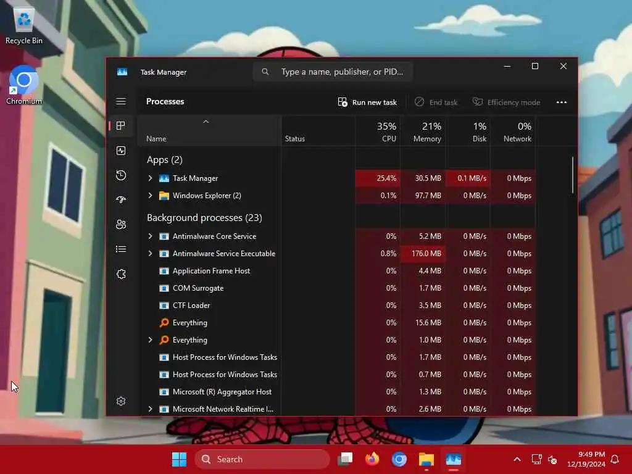
Task: Open the Windows Start menu
Action: tap(179, 459)
